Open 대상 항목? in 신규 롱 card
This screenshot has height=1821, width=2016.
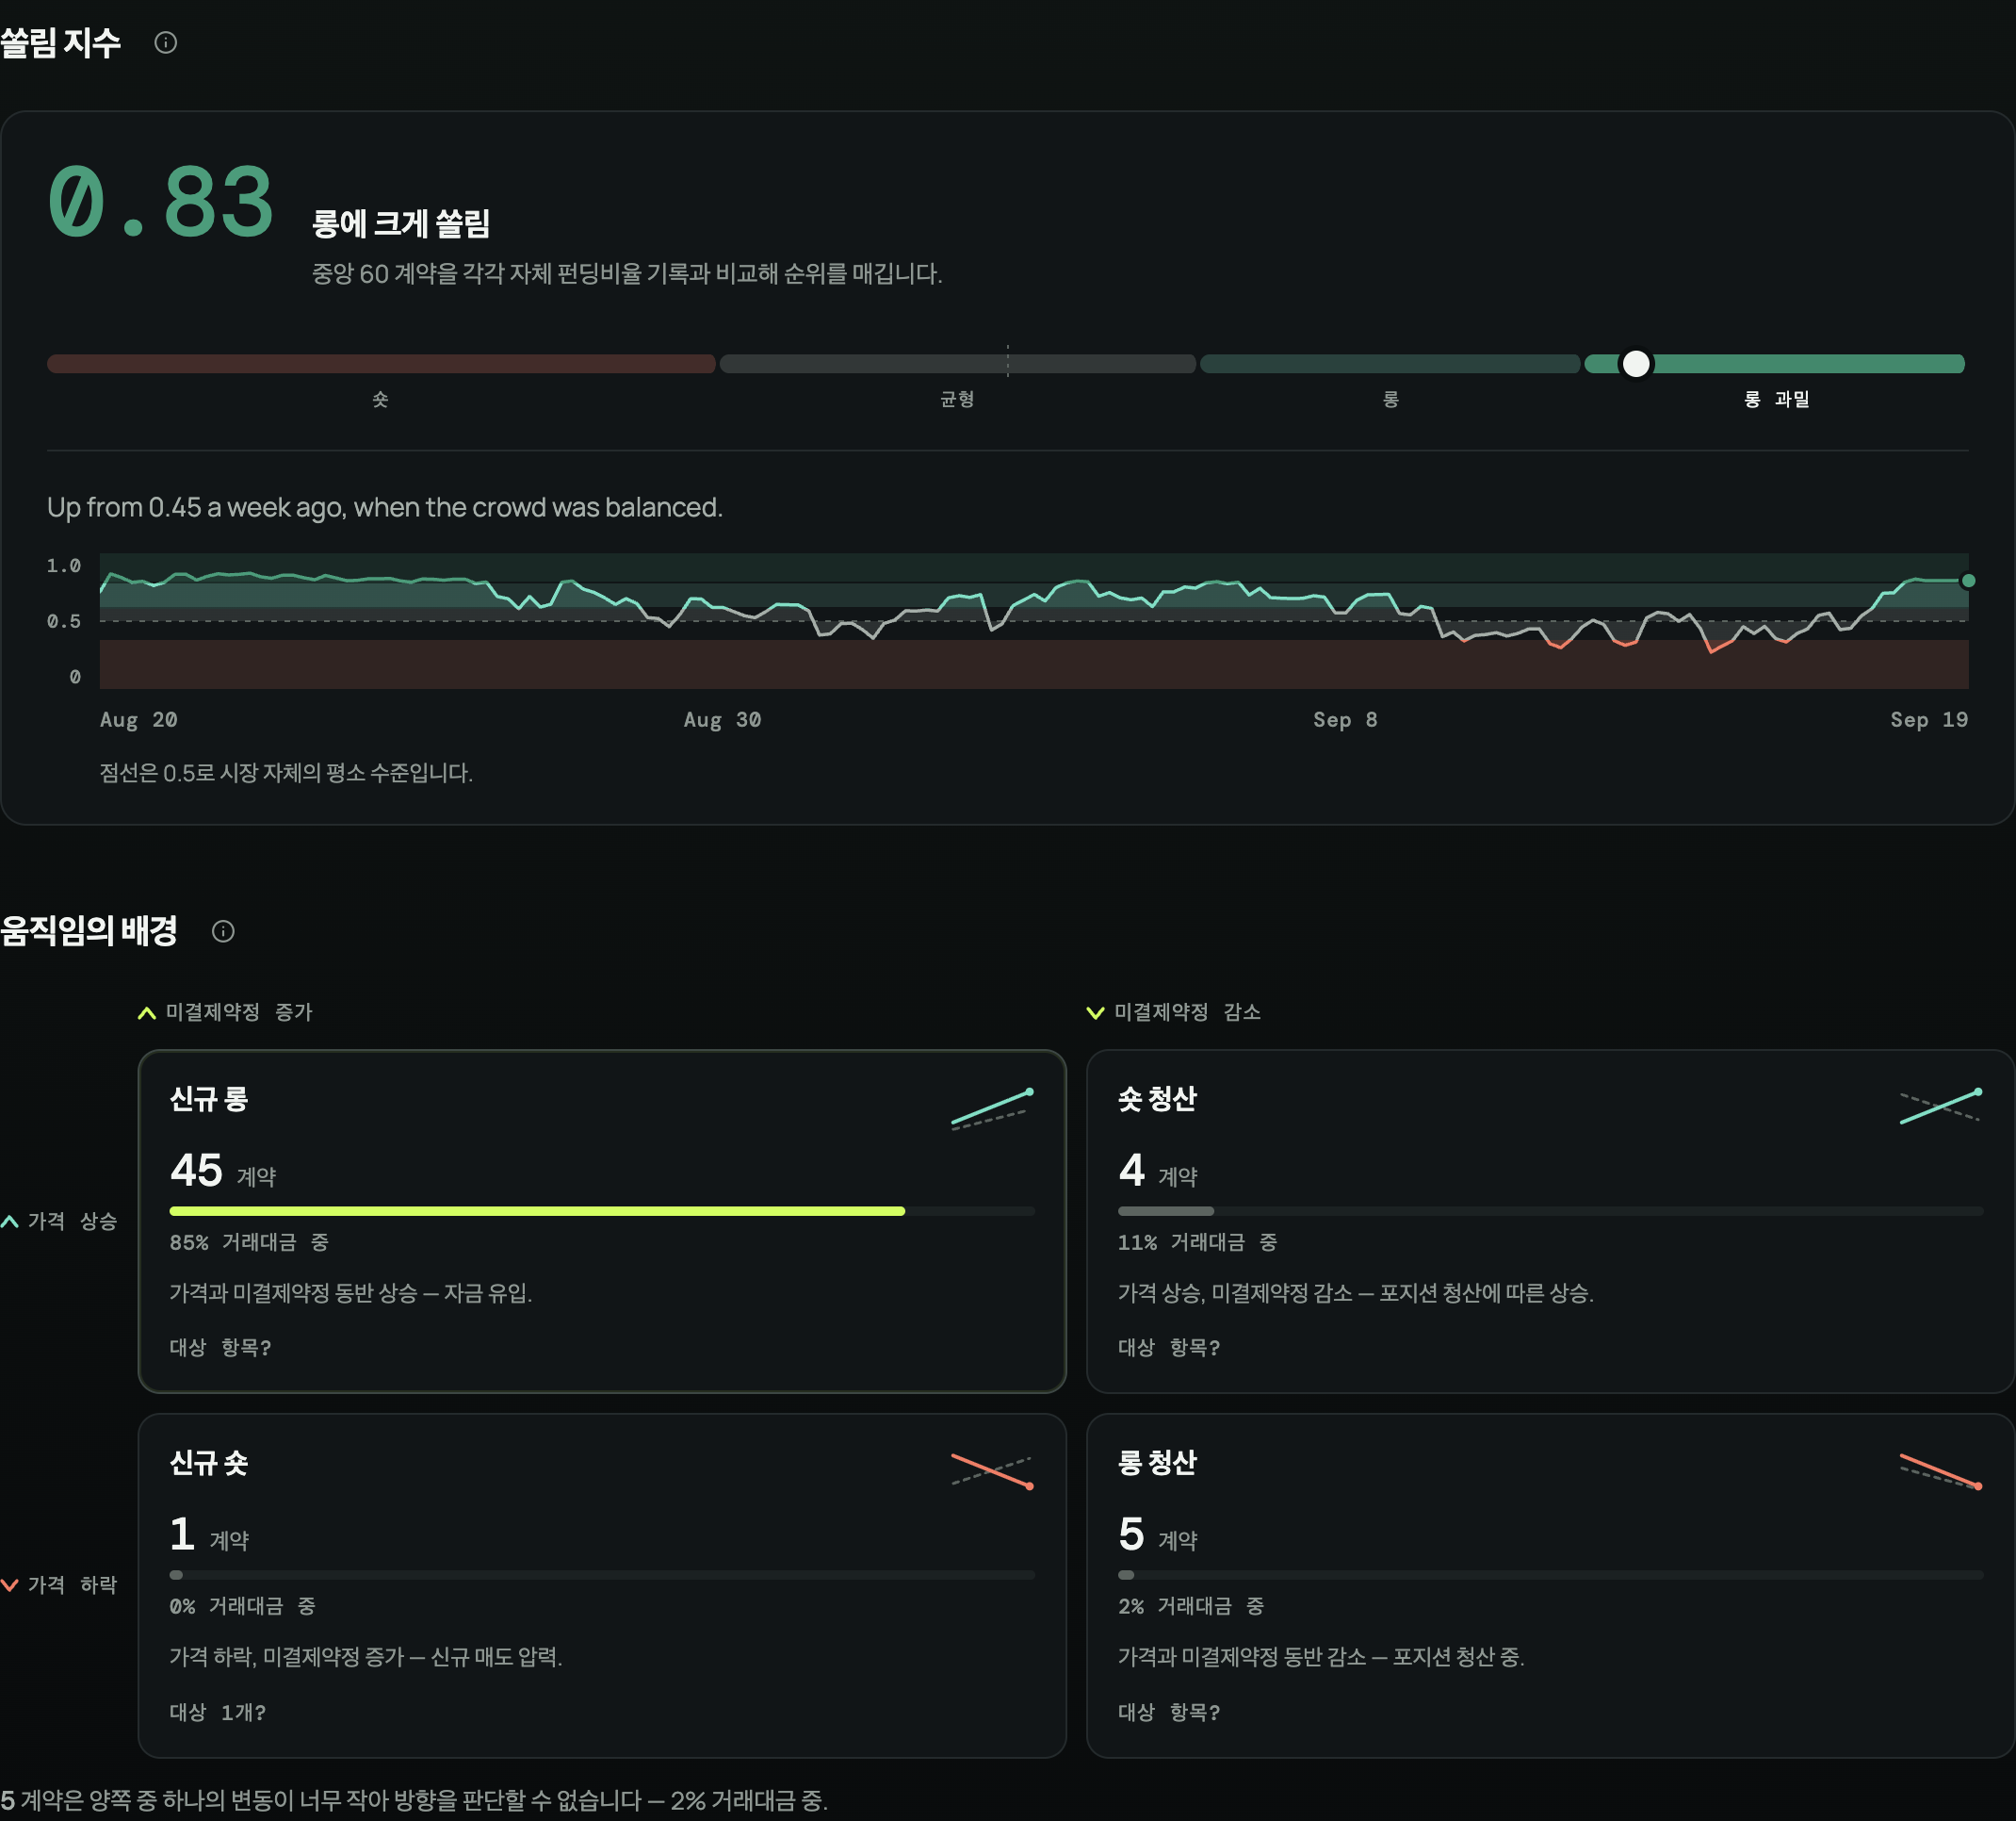(x=220, y=1348)
